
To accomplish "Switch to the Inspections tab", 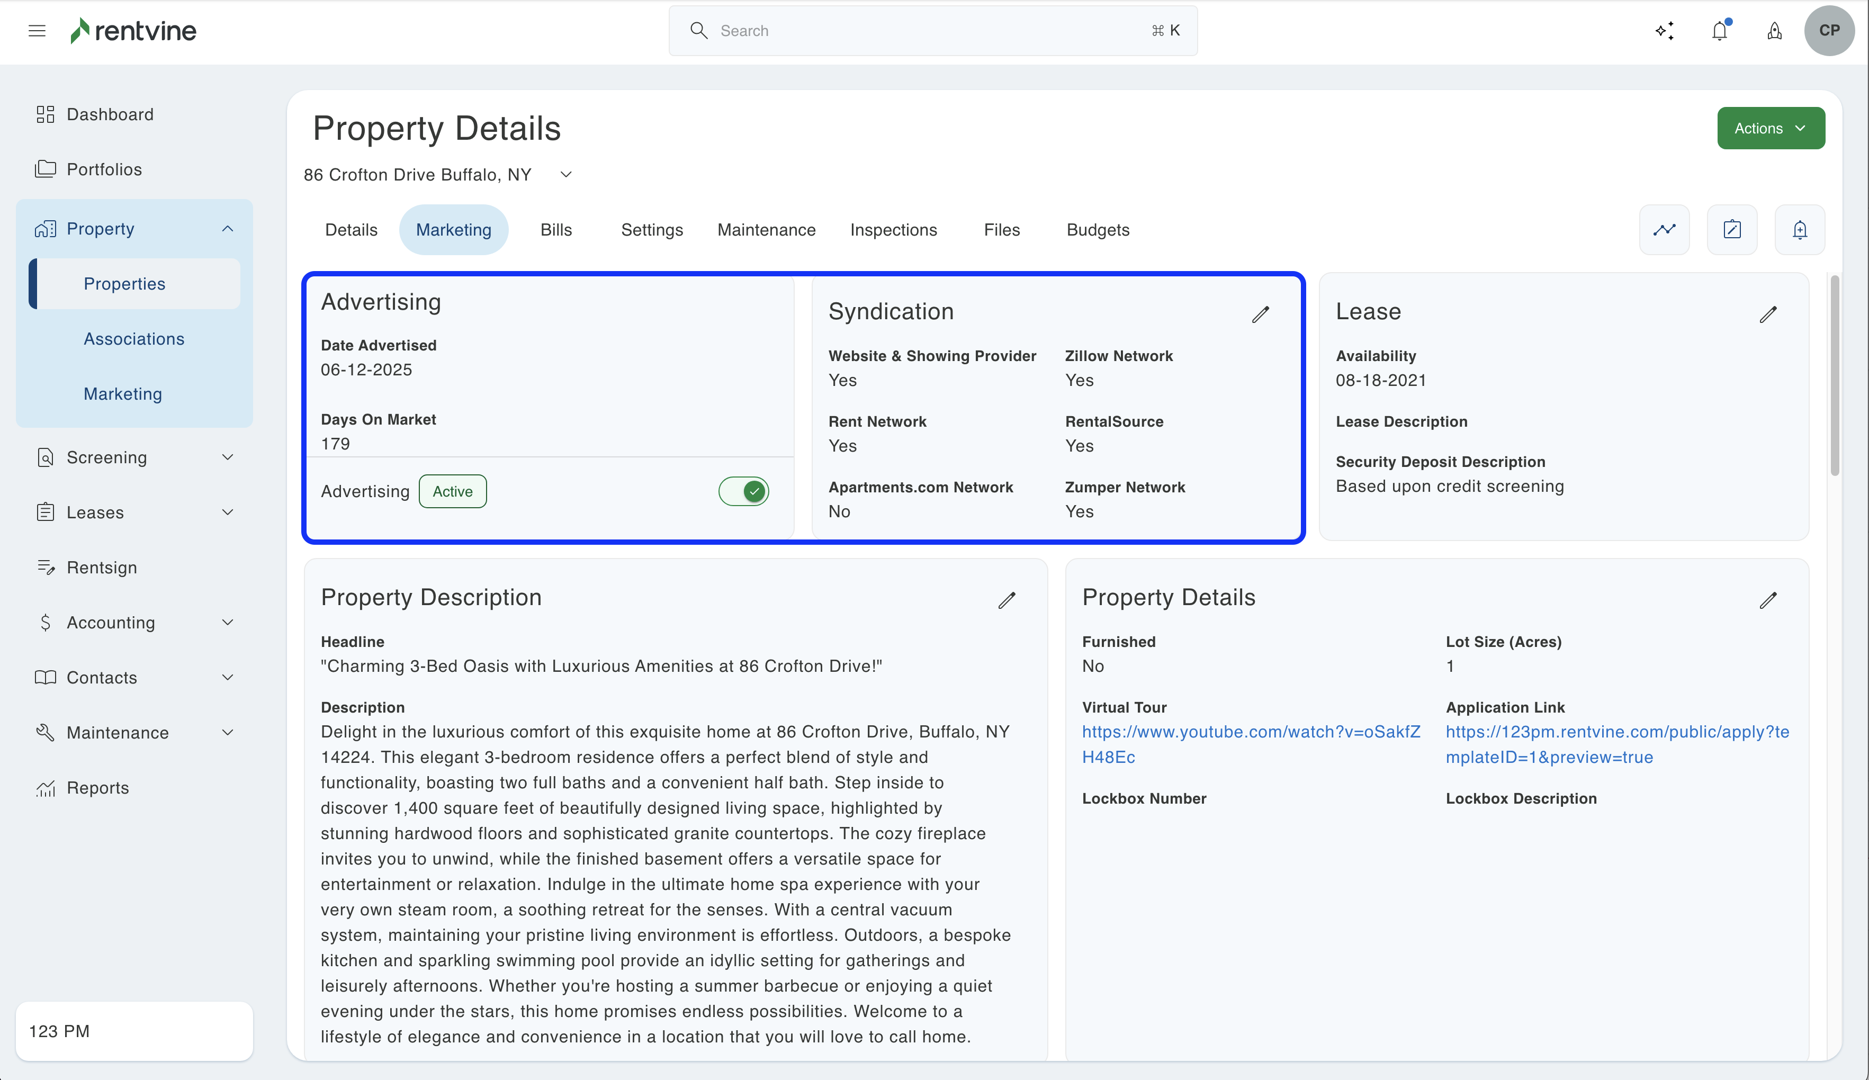I will pyautogui.click(x=893, y=230).
